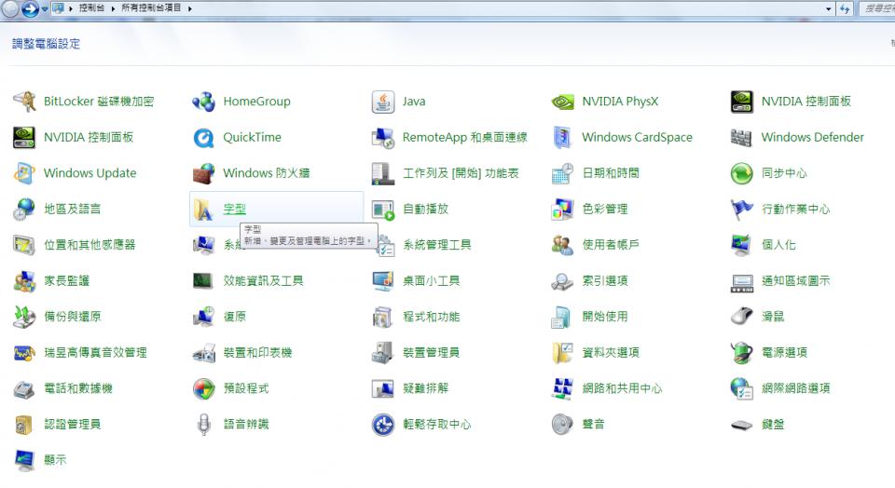Open the 字型 fonts folder icon
The width and height of the screenshot is (895, 488).
(204, 210)
